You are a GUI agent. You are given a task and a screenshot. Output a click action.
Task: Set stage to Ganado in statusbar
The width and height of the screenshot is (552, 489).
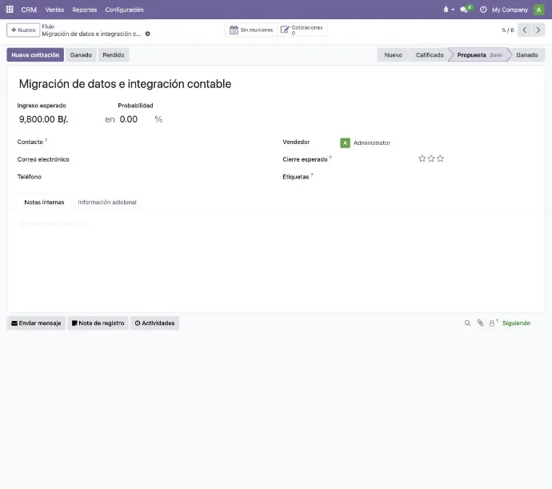tap(526, 55)
